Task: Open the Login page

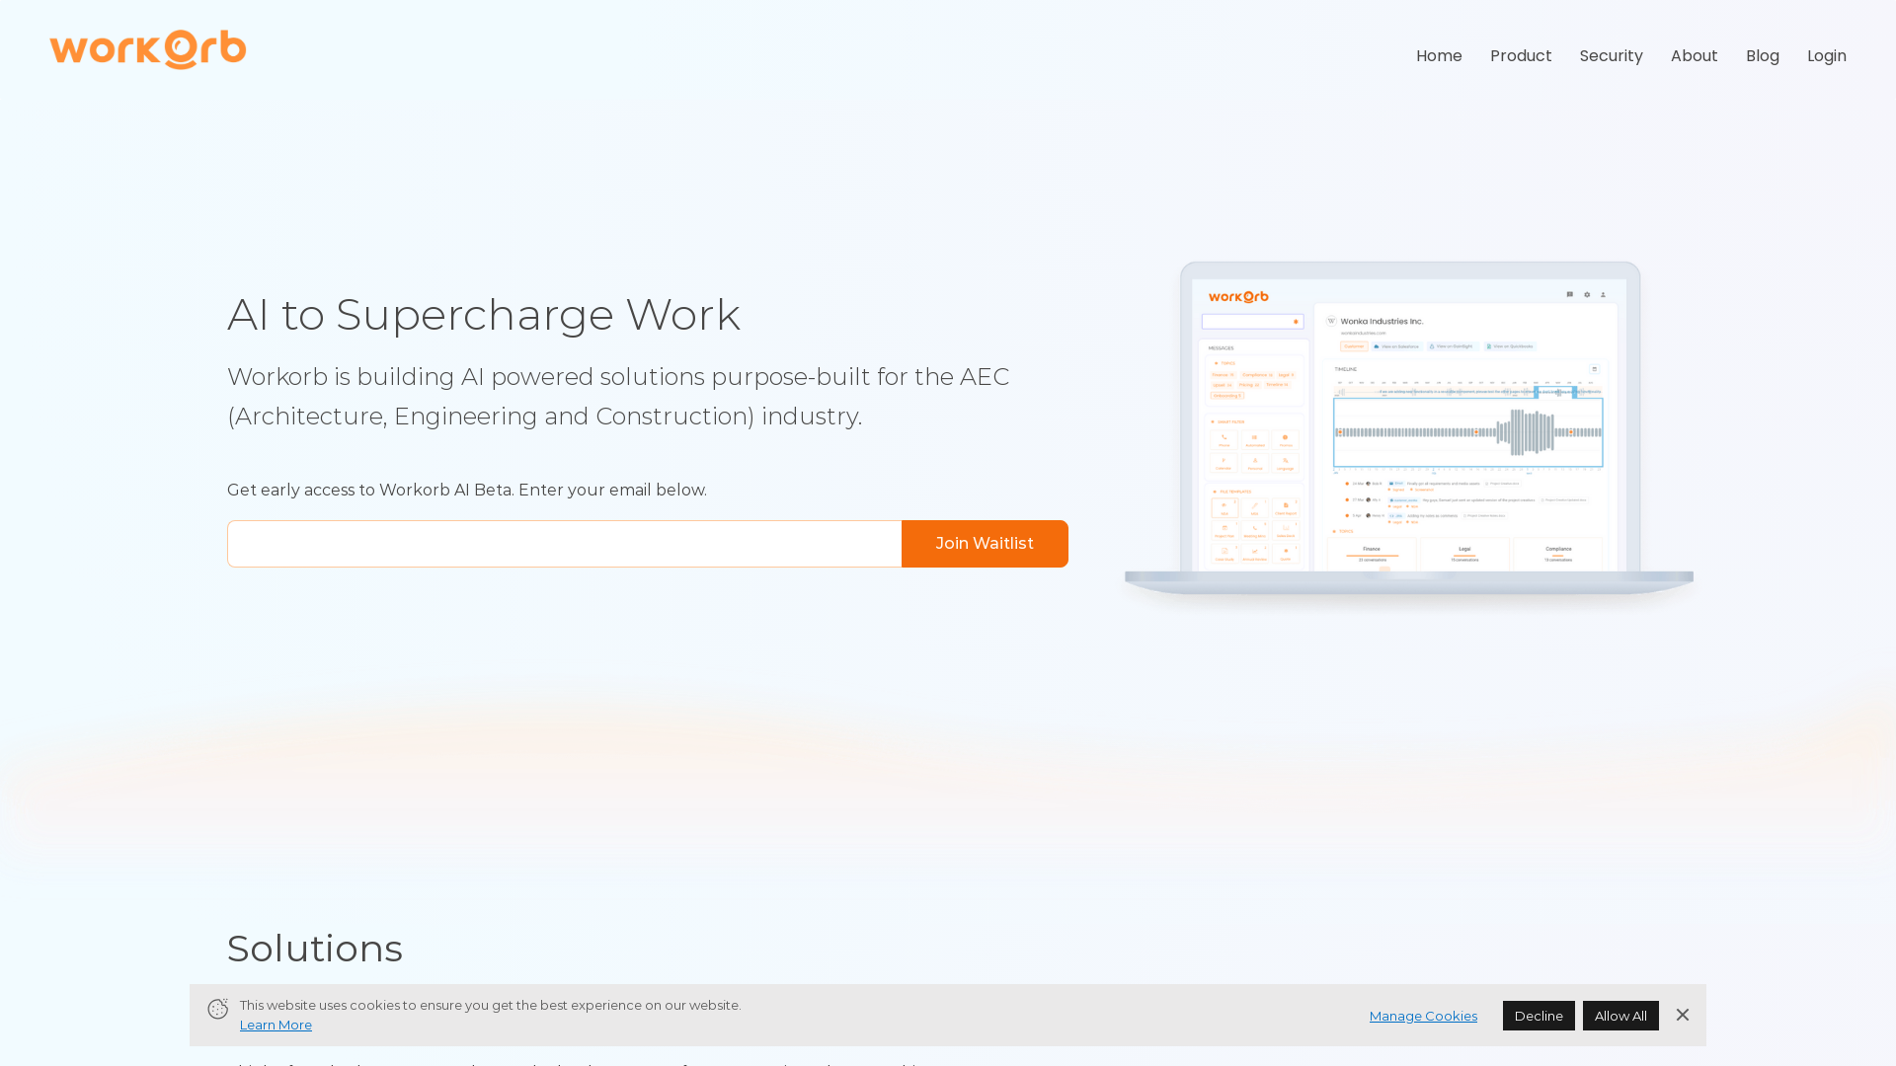Action: coord(1826,56)
